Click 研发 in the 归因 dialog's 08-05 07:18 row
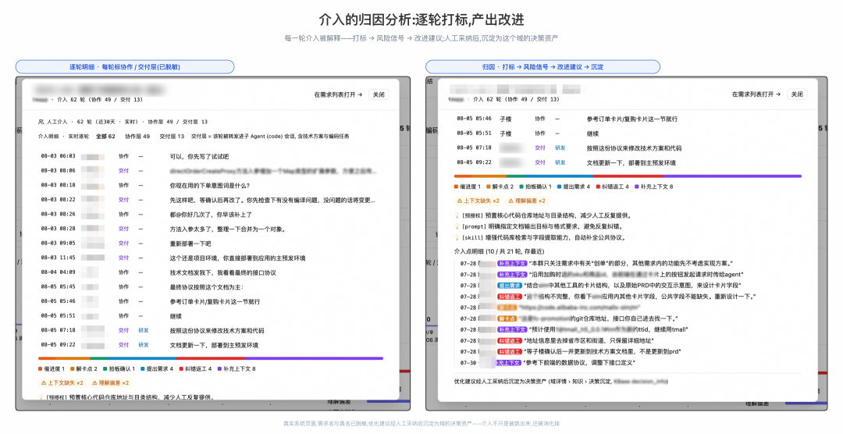 560,148
